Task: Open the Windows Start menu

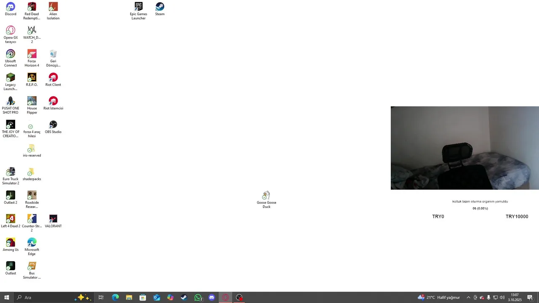Action: tap(7, 298)
